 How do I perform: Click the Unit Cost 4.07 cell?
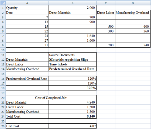pyautogui.click(x=73, y=126)
